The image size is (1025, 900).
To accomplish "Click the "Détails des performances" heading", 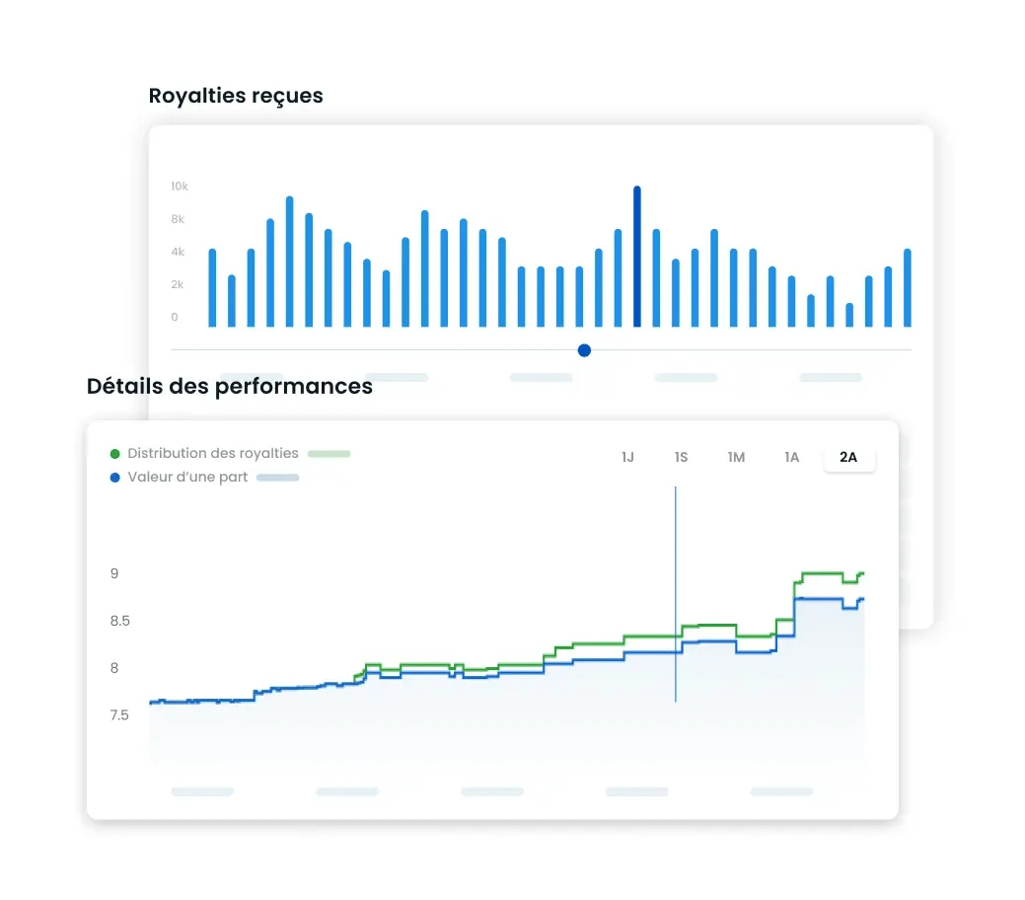I will coord(230,386).
